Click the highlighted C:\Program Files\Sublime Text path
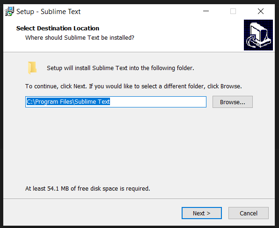 coord(68,101)
